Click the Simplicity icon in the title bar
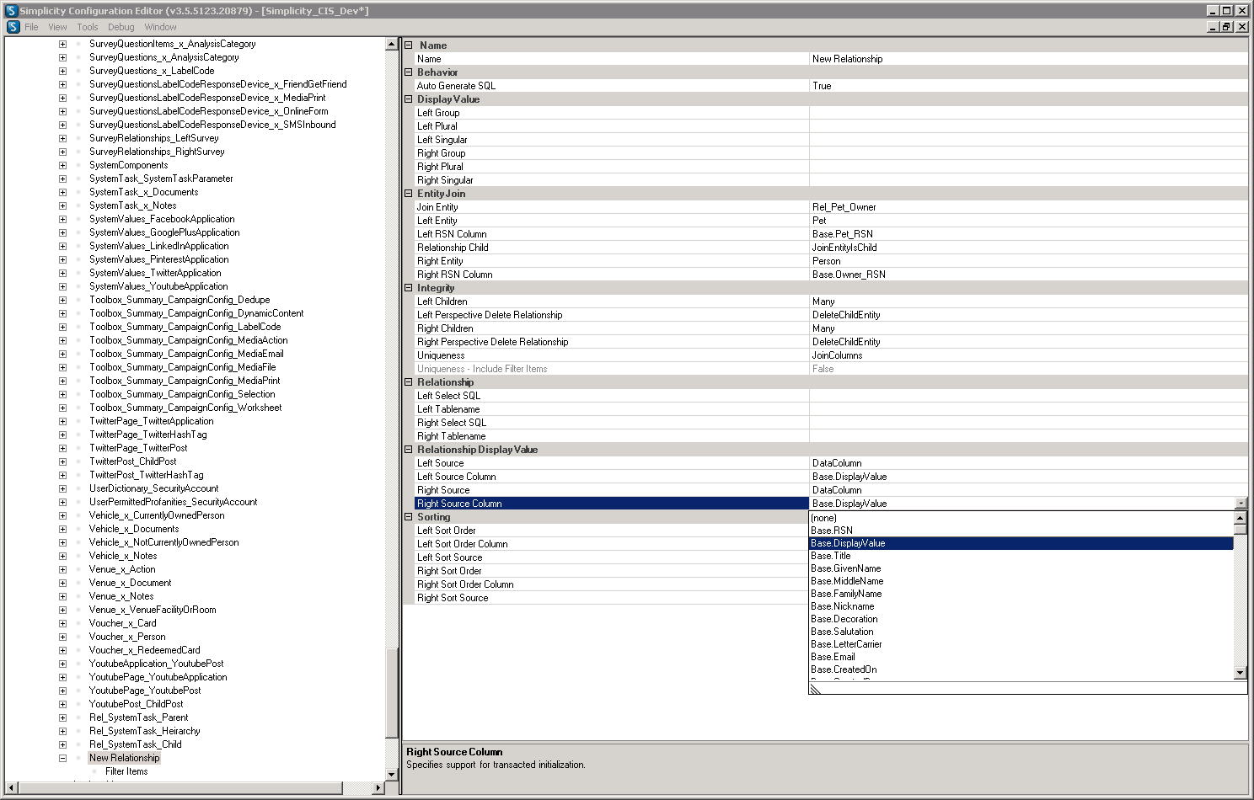Image resolution: width=1254 pixels, height=800 pixels. tap(11, 11)
